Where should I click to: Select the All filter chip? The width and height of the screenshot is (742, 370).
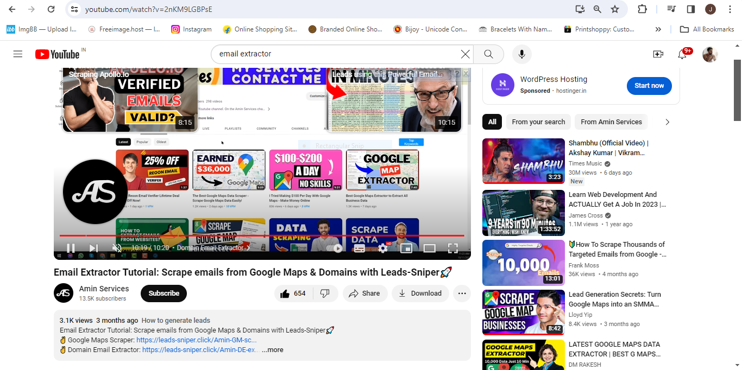[492, 122]
